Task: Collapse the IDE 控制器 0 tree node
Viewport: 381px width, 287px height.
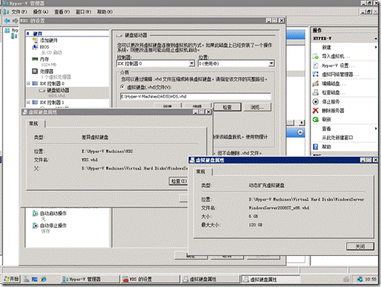Action: tap(29, 83)
